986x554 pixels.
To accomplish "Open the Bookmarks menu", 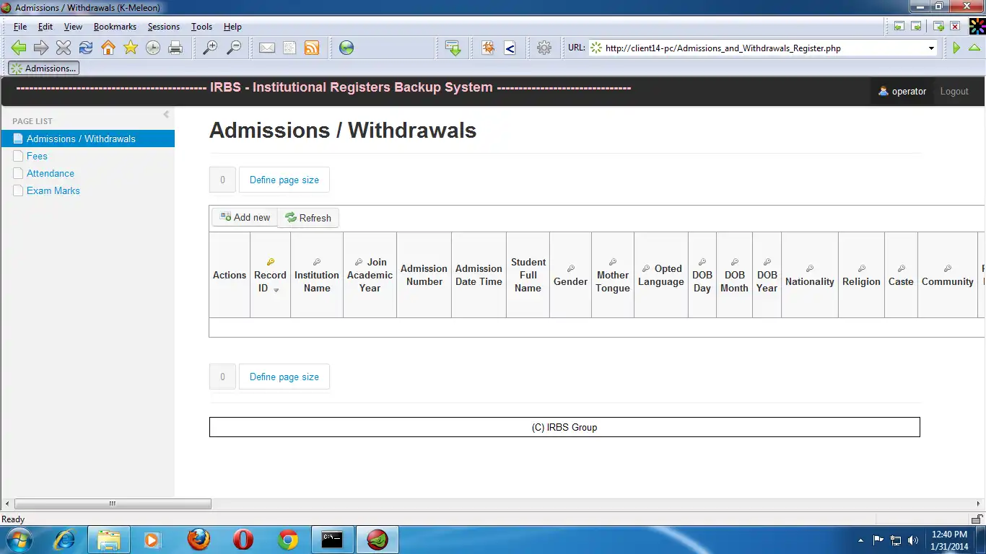I will tap(115, 27).
